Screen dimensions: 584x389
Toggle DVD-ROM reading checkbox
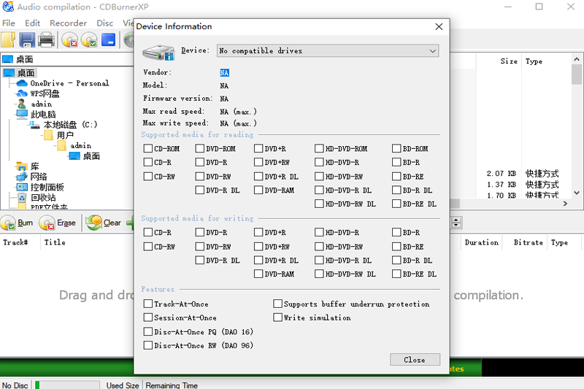[x=199, y=149]
